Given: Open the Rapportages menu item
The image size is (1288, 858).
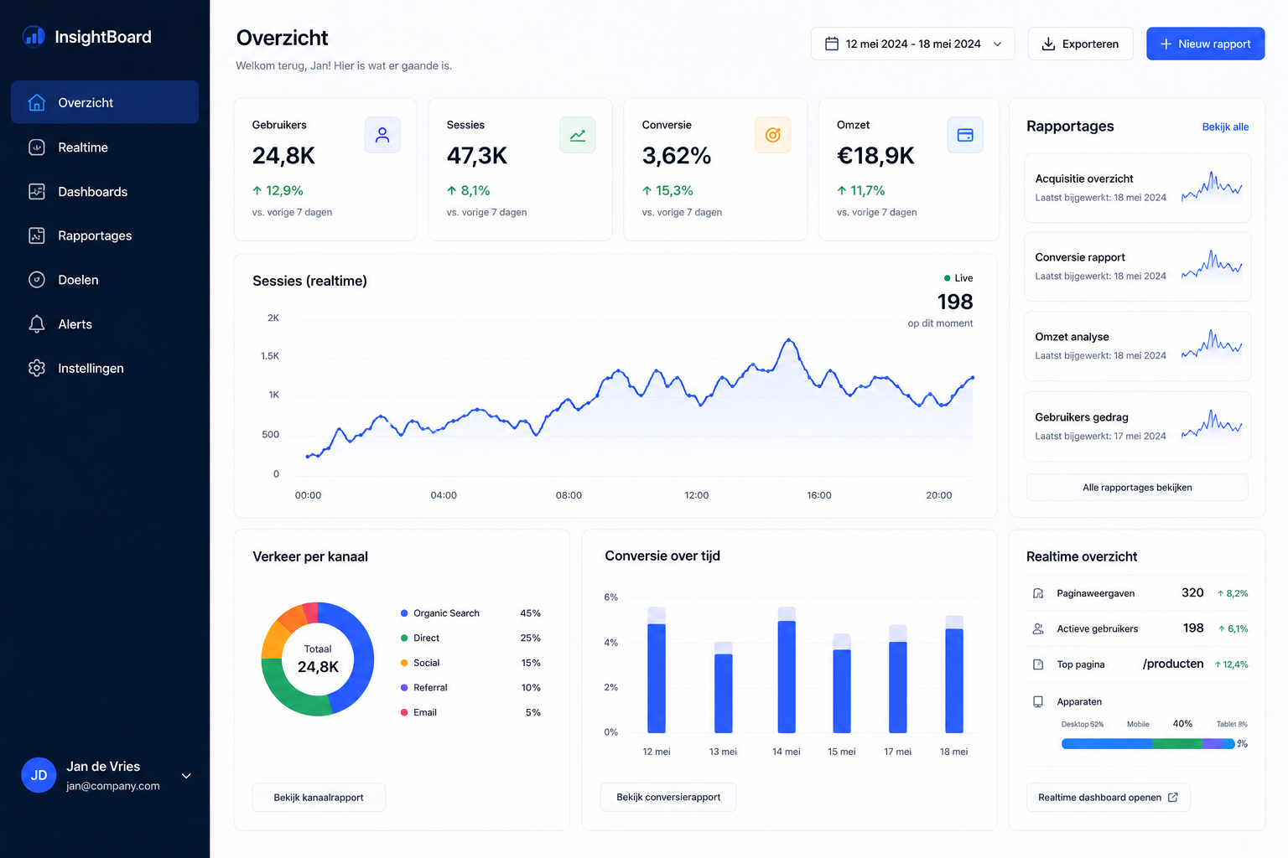Looking at the screenshot, I should [105, 235].
